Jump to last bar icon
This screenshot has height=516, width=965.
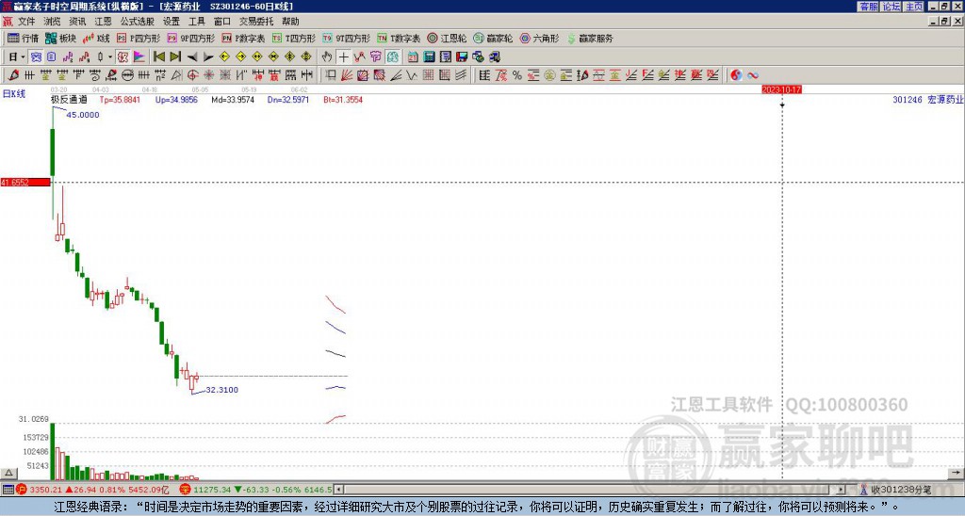[175, 56]
